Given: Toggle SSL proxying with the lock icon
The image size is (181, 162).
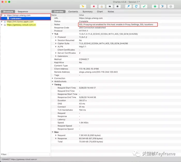Looking at the screenshot, I should pyautogui.click(x=102, y=6).
